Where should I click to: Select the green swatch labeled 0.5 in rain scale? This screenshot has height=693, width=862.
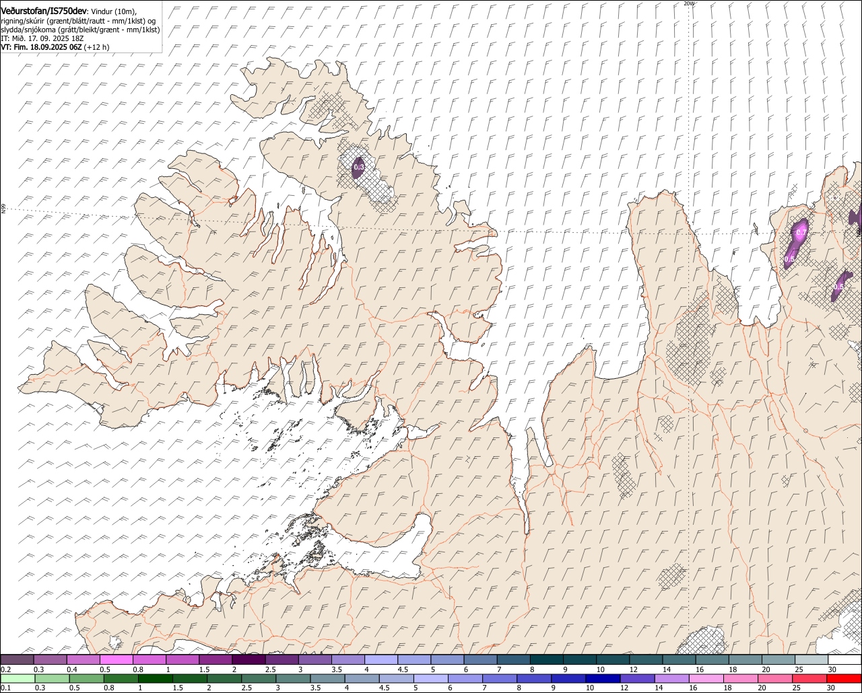86,678
